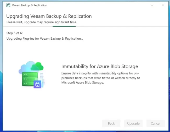Click the Veeam logo icon in title bar
The width and height of the screenshot is (170, 132).
click(8, 5)
